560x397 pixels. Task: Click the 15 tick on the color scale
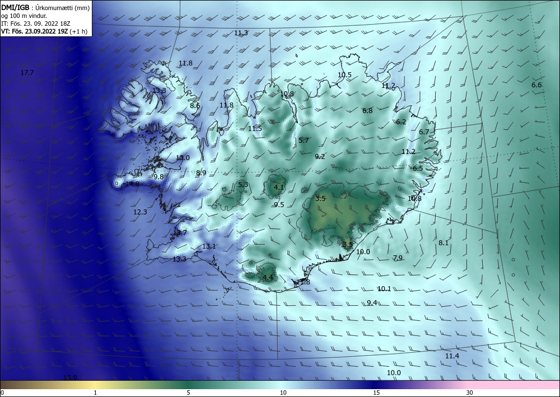click(376, 393)
